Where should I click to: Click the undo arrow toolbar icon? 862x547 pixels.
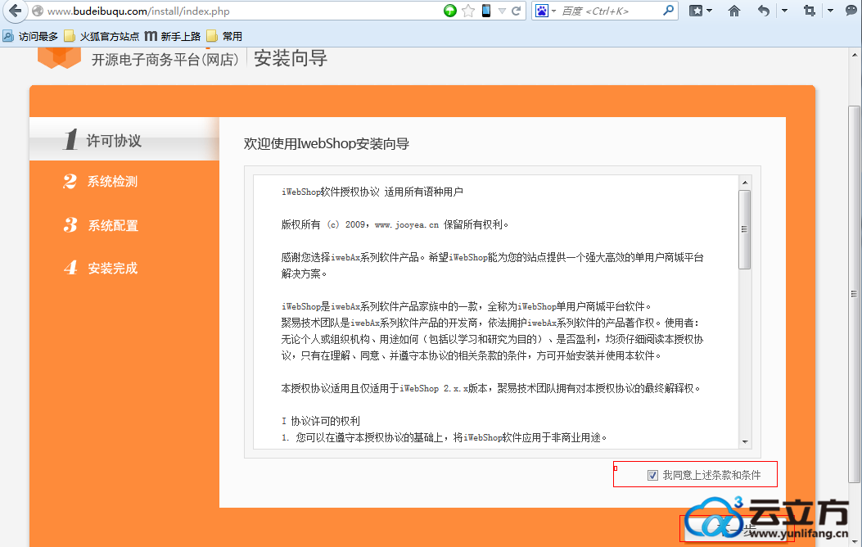pyautogui.click(x=764, y=11)
